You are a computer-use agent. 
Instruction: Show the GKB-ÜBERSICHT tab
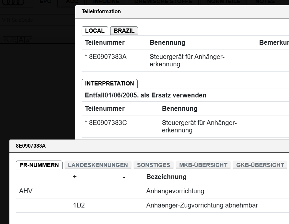click(x=260, y=165)
